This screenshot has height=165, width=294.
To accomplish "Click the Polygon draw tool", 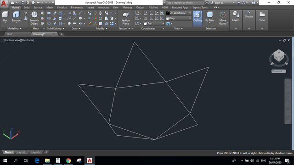I will click(x=69, y=23).
